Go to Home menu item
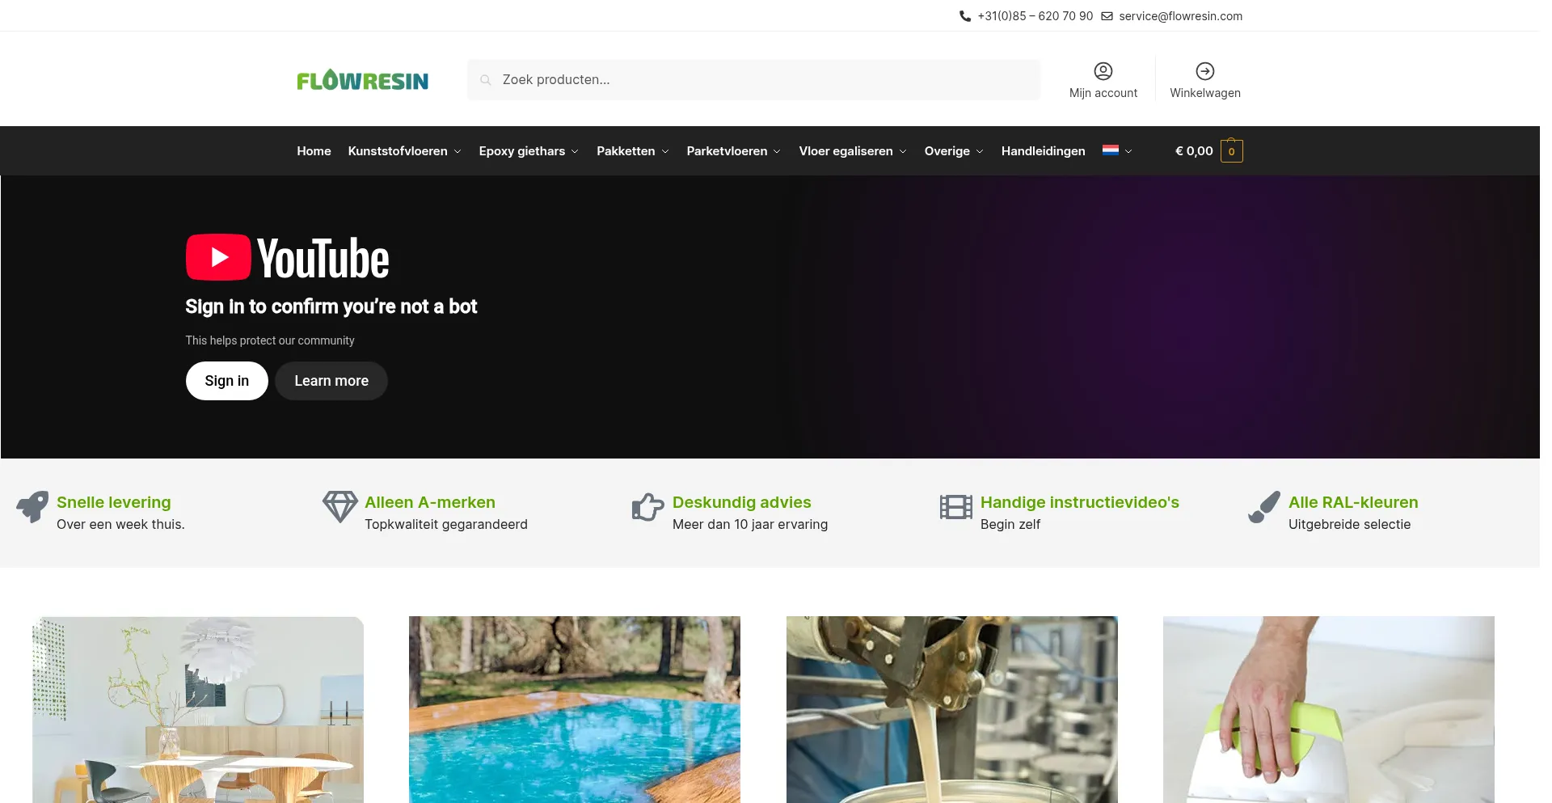Screen dimensions: 1552x803 click(314, 150)
